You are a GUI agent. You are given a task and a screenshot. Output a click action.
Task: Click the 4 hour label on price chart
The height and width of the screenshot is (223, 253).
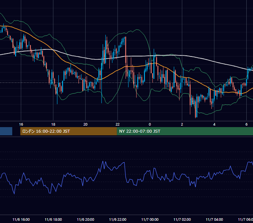point(214,125)
